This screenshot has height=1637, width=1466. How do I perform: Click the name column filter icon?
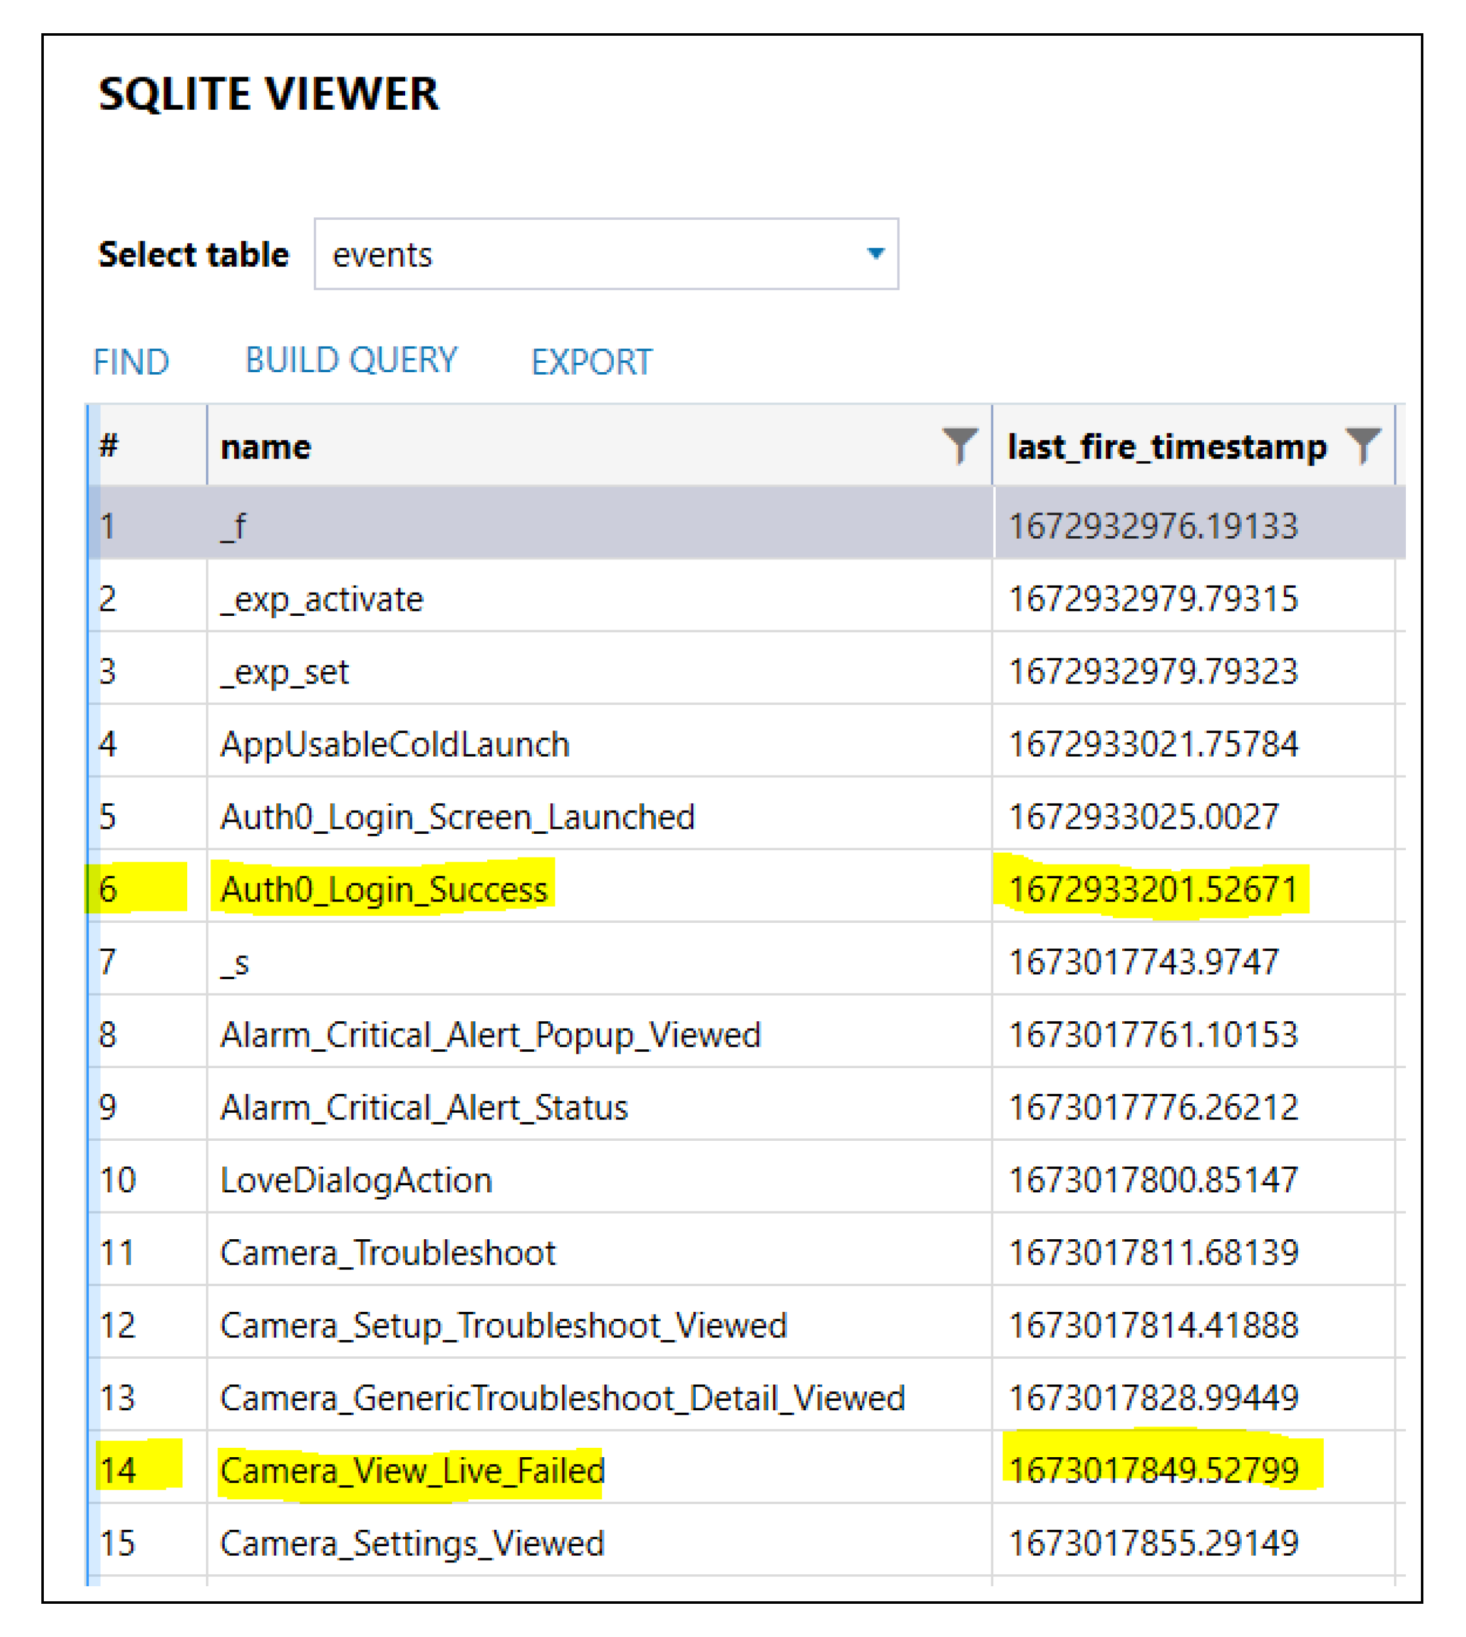(959, 445)
